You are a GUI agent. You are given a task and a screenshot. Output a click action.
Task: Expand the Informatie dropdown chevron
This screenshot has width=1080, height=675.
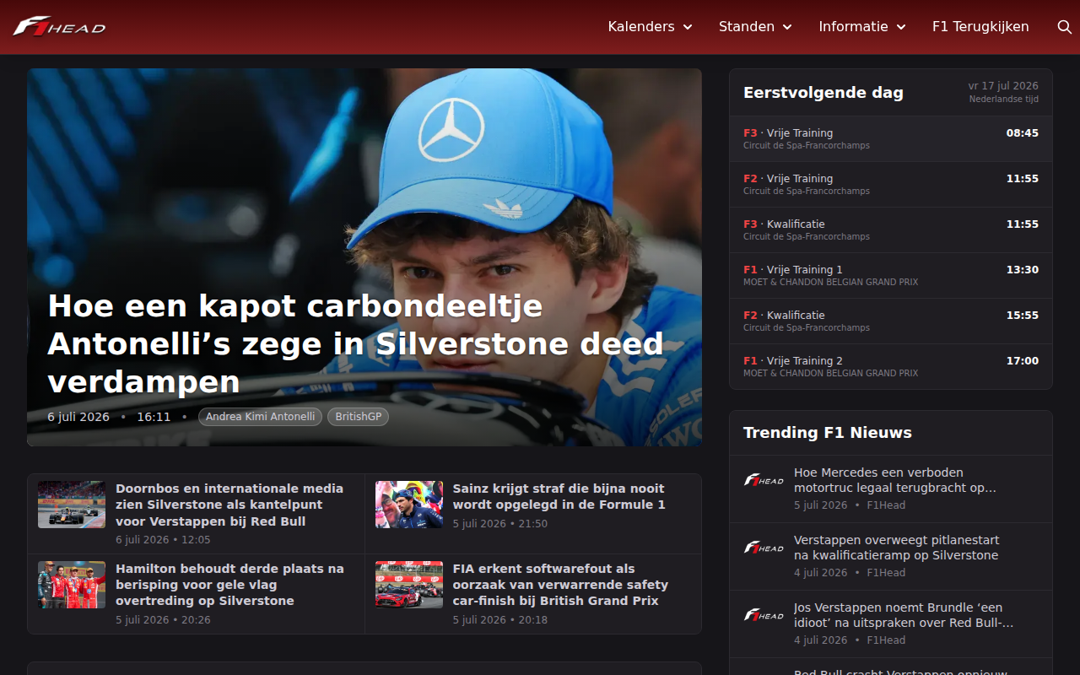pyautogui.click(x=901, y=27)
